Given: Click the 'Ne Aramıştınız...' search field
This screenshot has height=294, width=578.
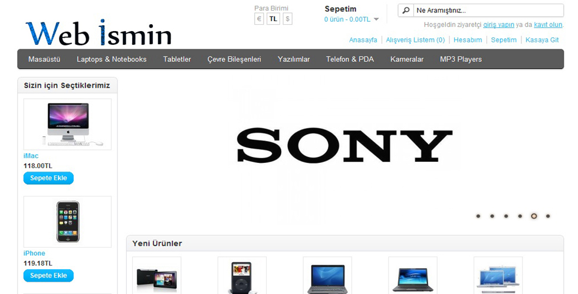Looking at the screenshot, I should click(x=487, y=11).
